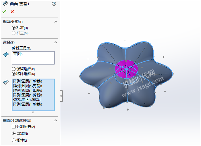The height and width of the screenshot is (146, 201).
Task: Click the resize handle below the blue selection list
Action: tap(33, 112)
